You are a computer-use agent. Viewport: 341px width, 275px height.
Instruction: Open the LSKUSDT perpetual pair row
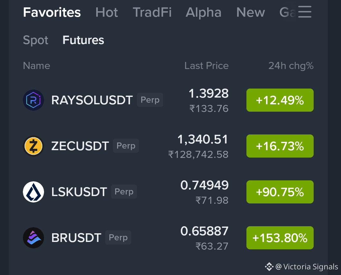(168, 192)
